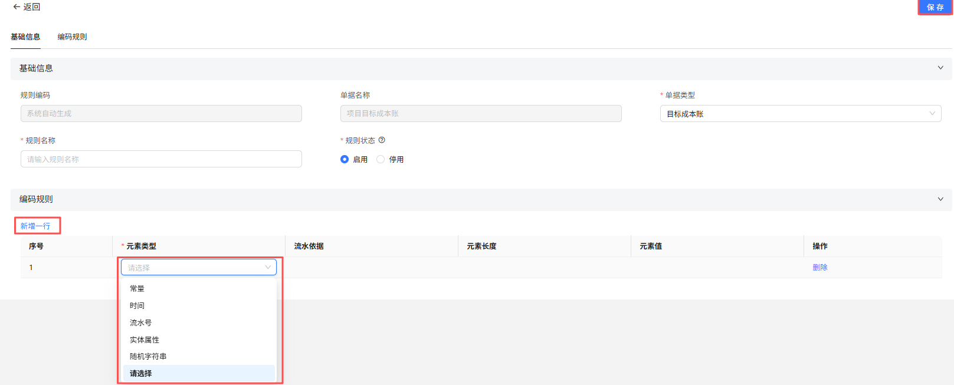Choose 随机字符串 from element type list
954x385 pixels.
click(148, 356)
